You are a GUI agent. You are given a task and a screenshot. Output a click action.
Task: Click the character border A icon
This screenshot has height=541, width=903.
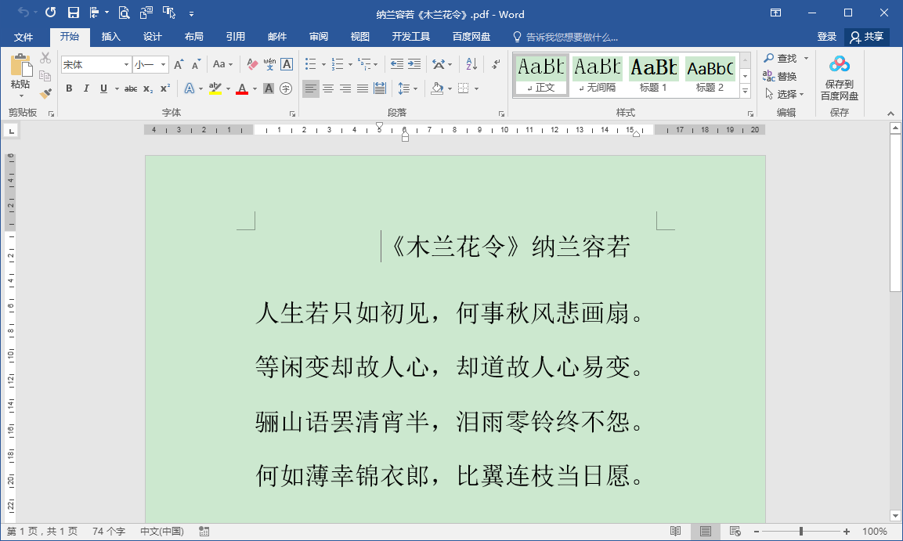point(287,64)
